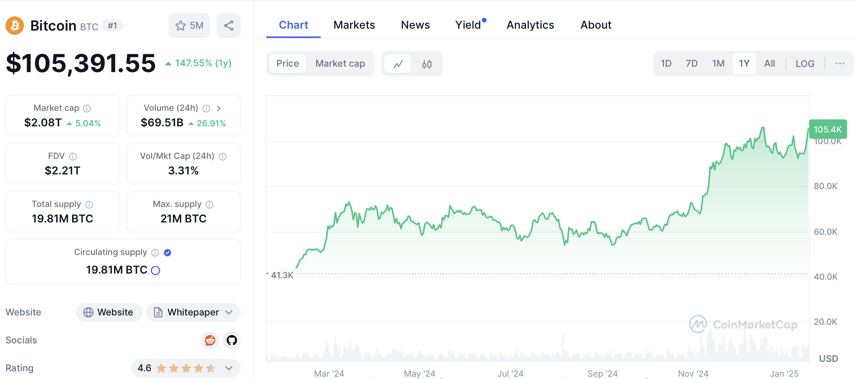Toggle chart to Market cap
The height and width of the screenshot is (379, 856).
coord(340,64)
